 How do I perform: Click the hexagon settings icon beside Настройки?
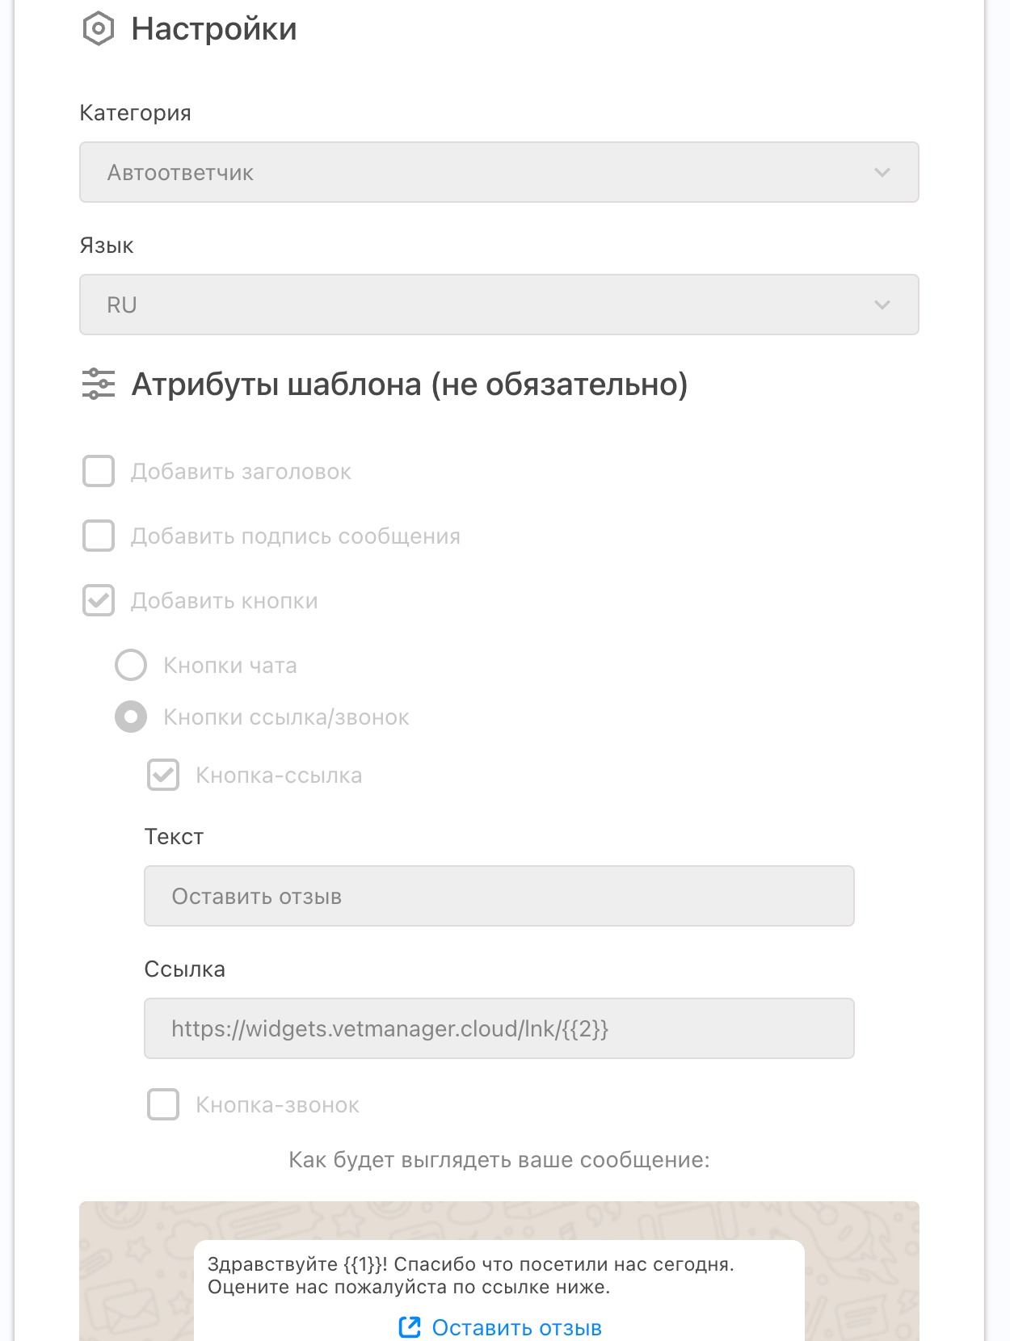(x=98, y=29)
